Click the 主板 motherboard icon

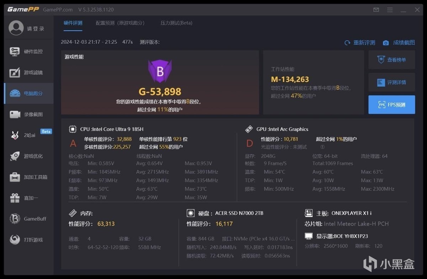click(309, 213)
